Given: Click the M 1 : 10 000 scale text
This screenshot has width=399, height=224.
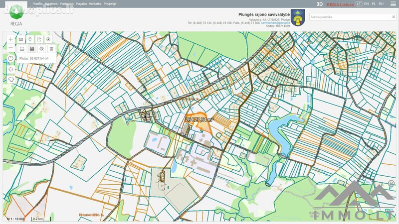Looking at the screenshot, I should pyautogui.click(x=16, y=219).
